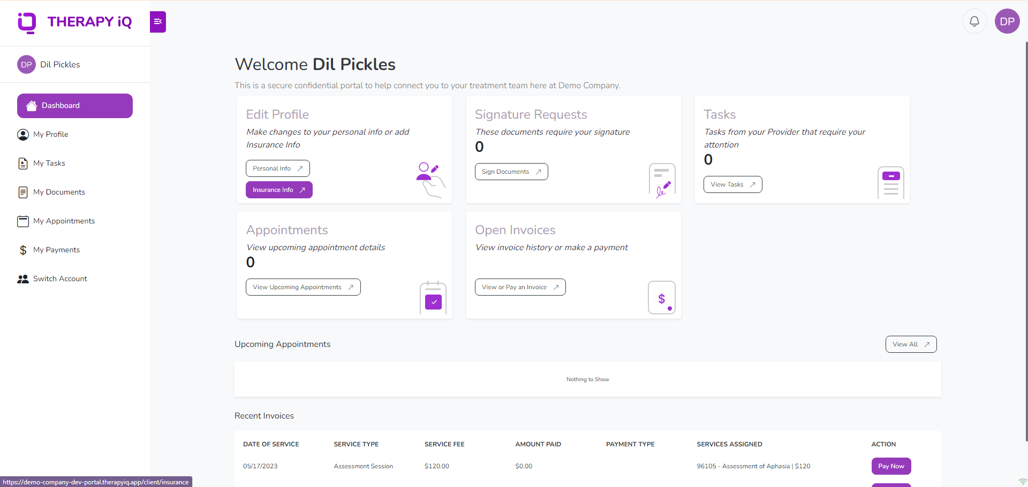Click the tasks clipboard illustration icon
The height and width of the screenshot is (487, 1028).
(890, 182)
